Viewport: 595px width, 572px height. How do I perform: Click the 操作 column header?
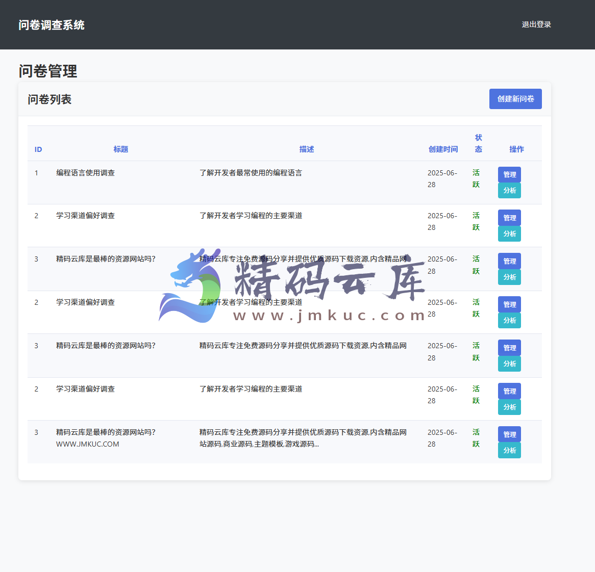[x=516, y=149]
